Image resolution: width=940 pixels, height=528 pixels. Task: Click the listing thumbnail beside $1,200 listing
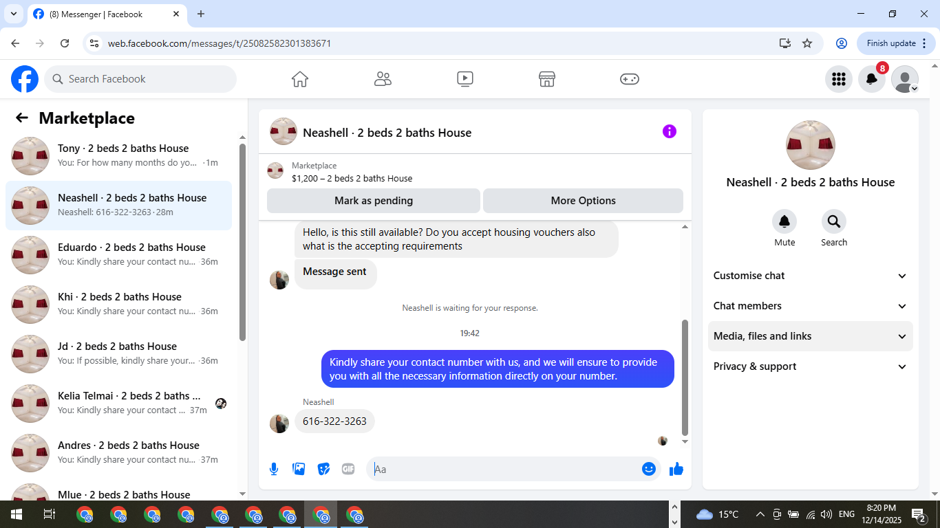pyautogui.click(x=275, y=171)
